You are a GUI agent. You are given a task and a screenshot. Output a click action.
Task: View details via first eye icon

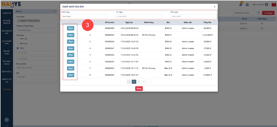(262, 23)
